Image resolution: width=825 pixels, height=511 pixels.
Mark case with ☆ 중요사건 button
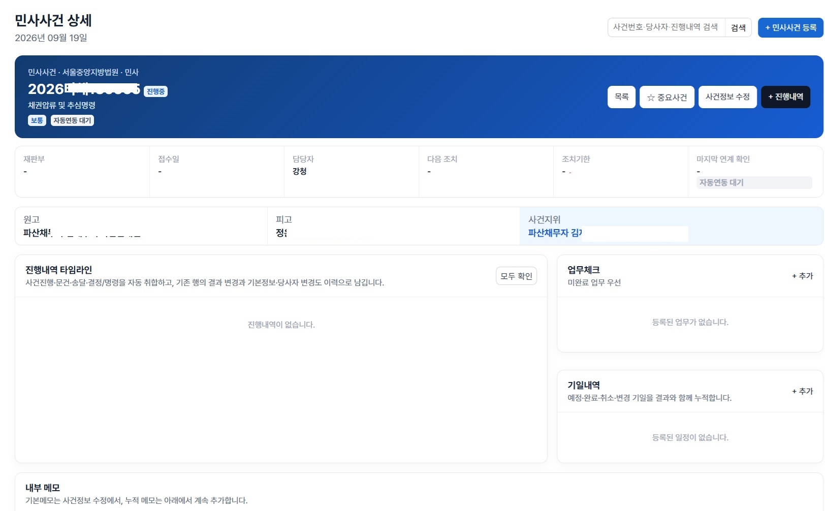667,97
